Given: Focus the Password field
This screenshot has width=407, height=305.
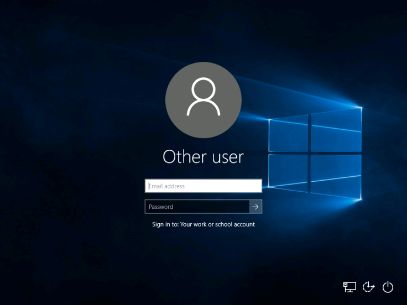Looking at the screenshot, I should point(197,207).
